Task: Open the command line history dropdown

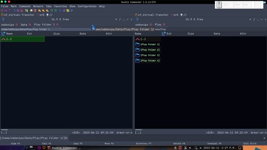Action: [264, 138]
